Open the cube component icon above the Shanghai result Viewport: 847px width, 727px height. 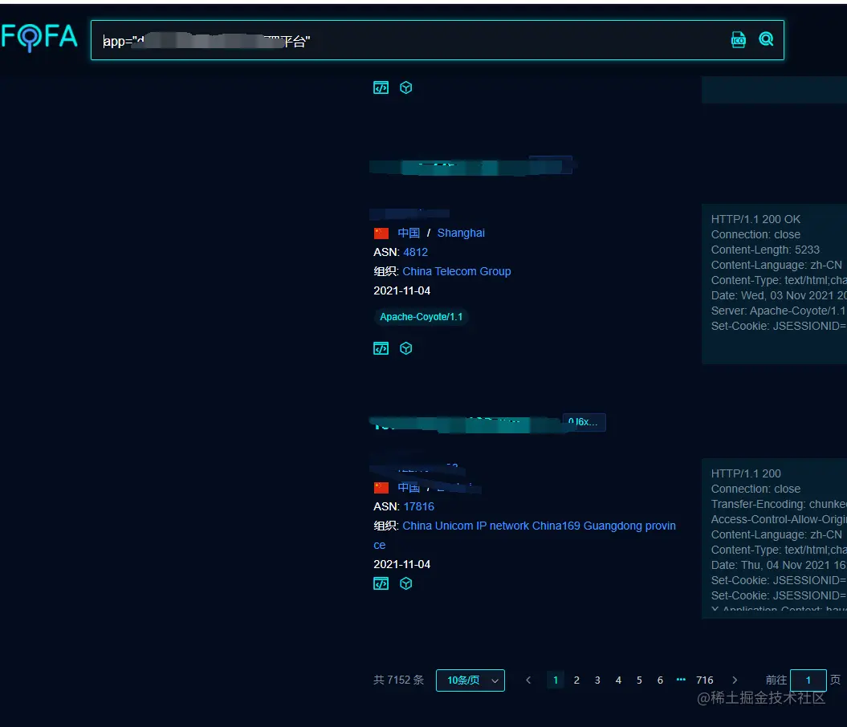click(x=405, y=87)
